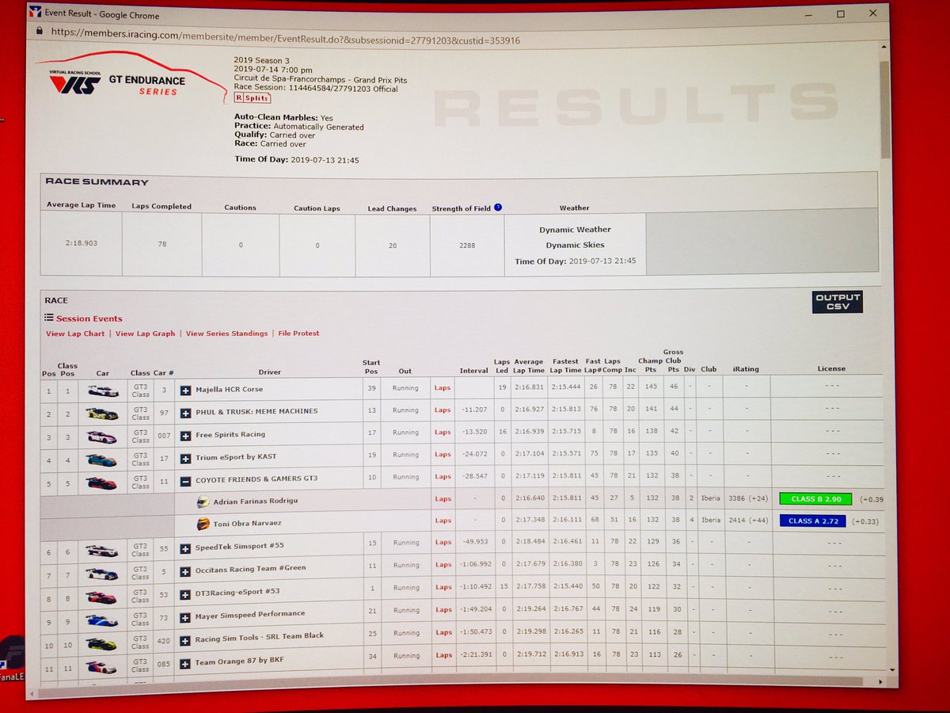
Task: Click the Fastest Lap Time column header
Action: tap(566, 366)
